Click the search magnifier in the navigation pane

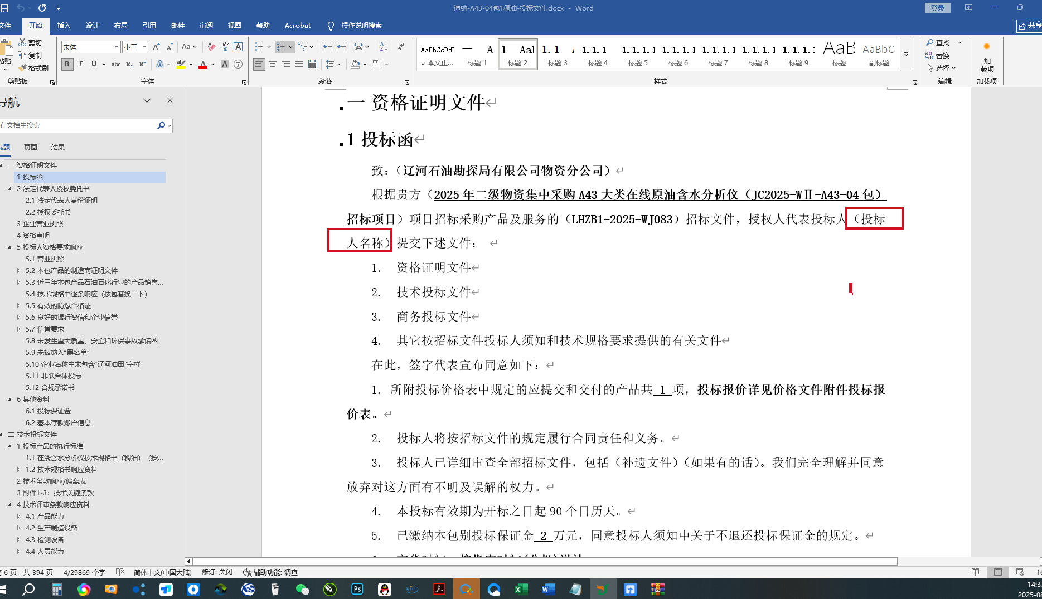(161, 125)
